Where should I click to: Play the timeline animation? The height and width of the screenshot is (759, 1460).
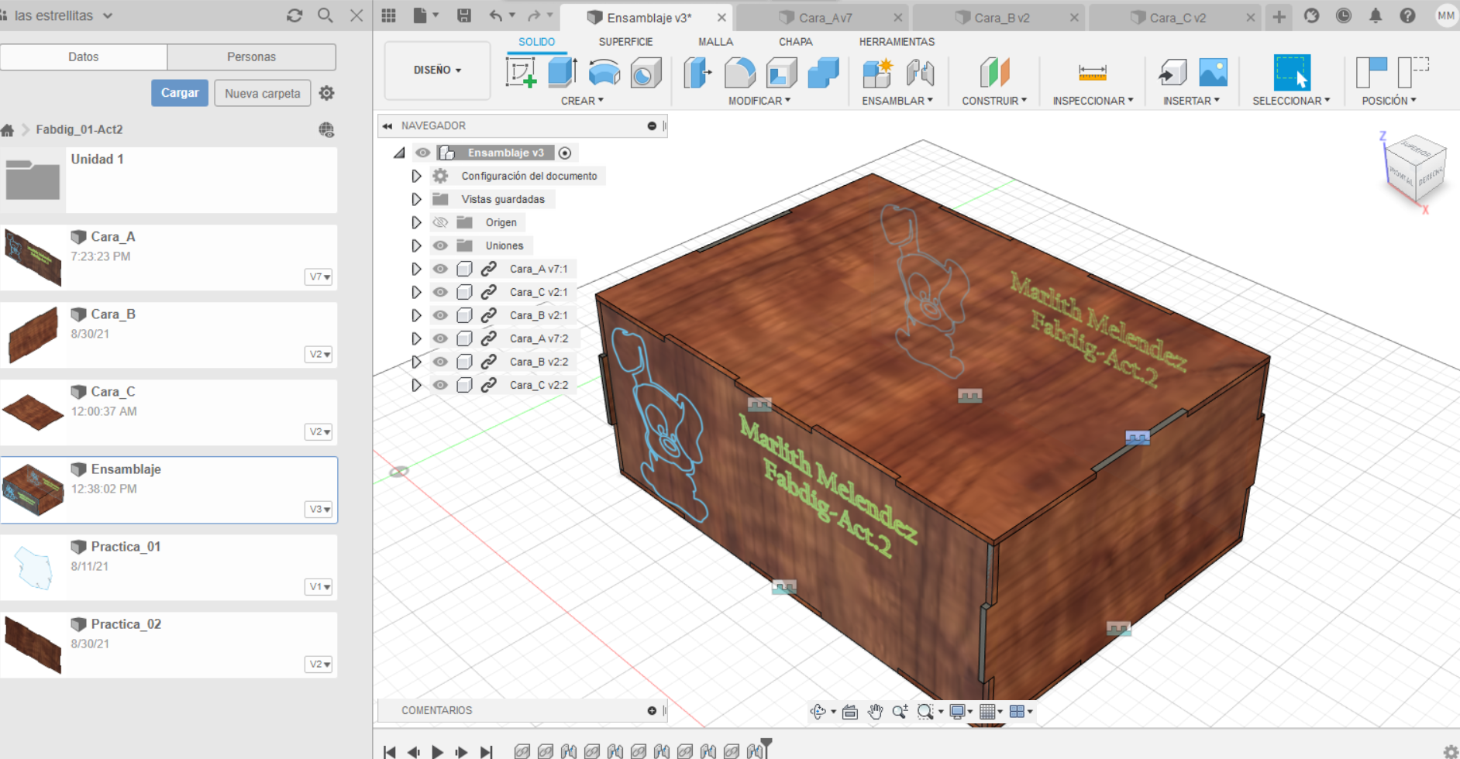click(437, 751)
